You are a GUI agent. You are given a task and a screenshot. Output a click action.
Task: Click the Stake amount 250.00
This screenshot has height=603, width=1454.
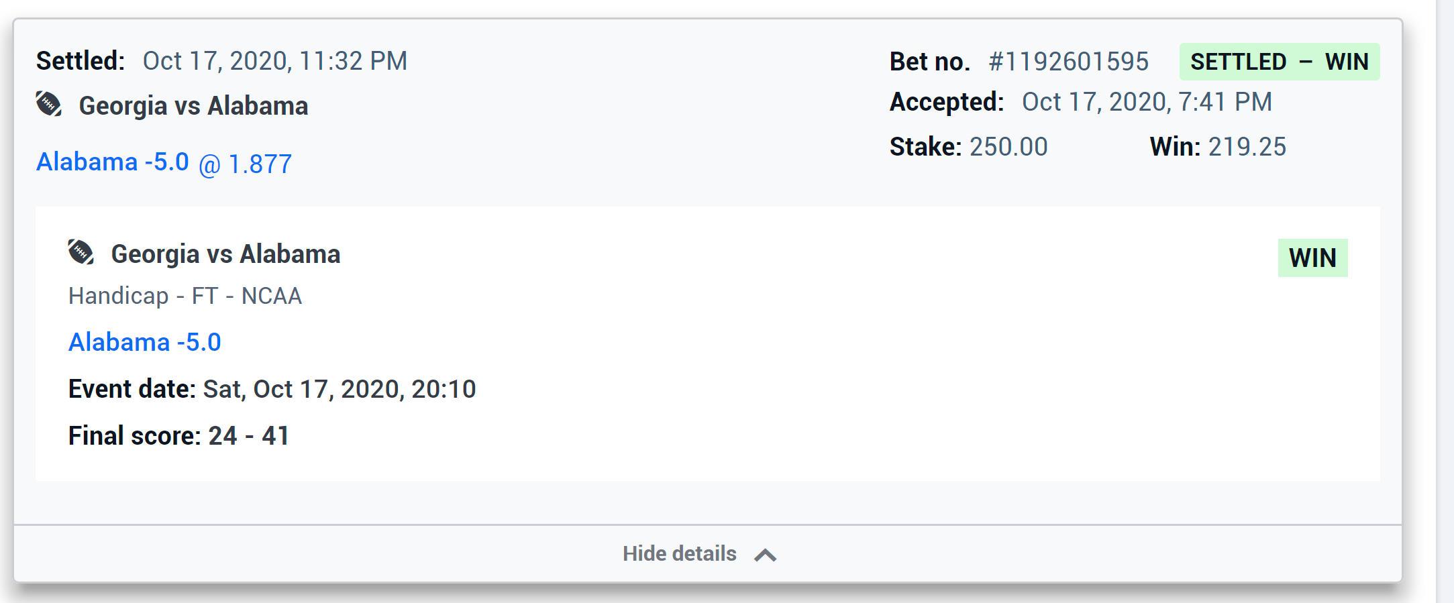click(x=1008, y=147)
